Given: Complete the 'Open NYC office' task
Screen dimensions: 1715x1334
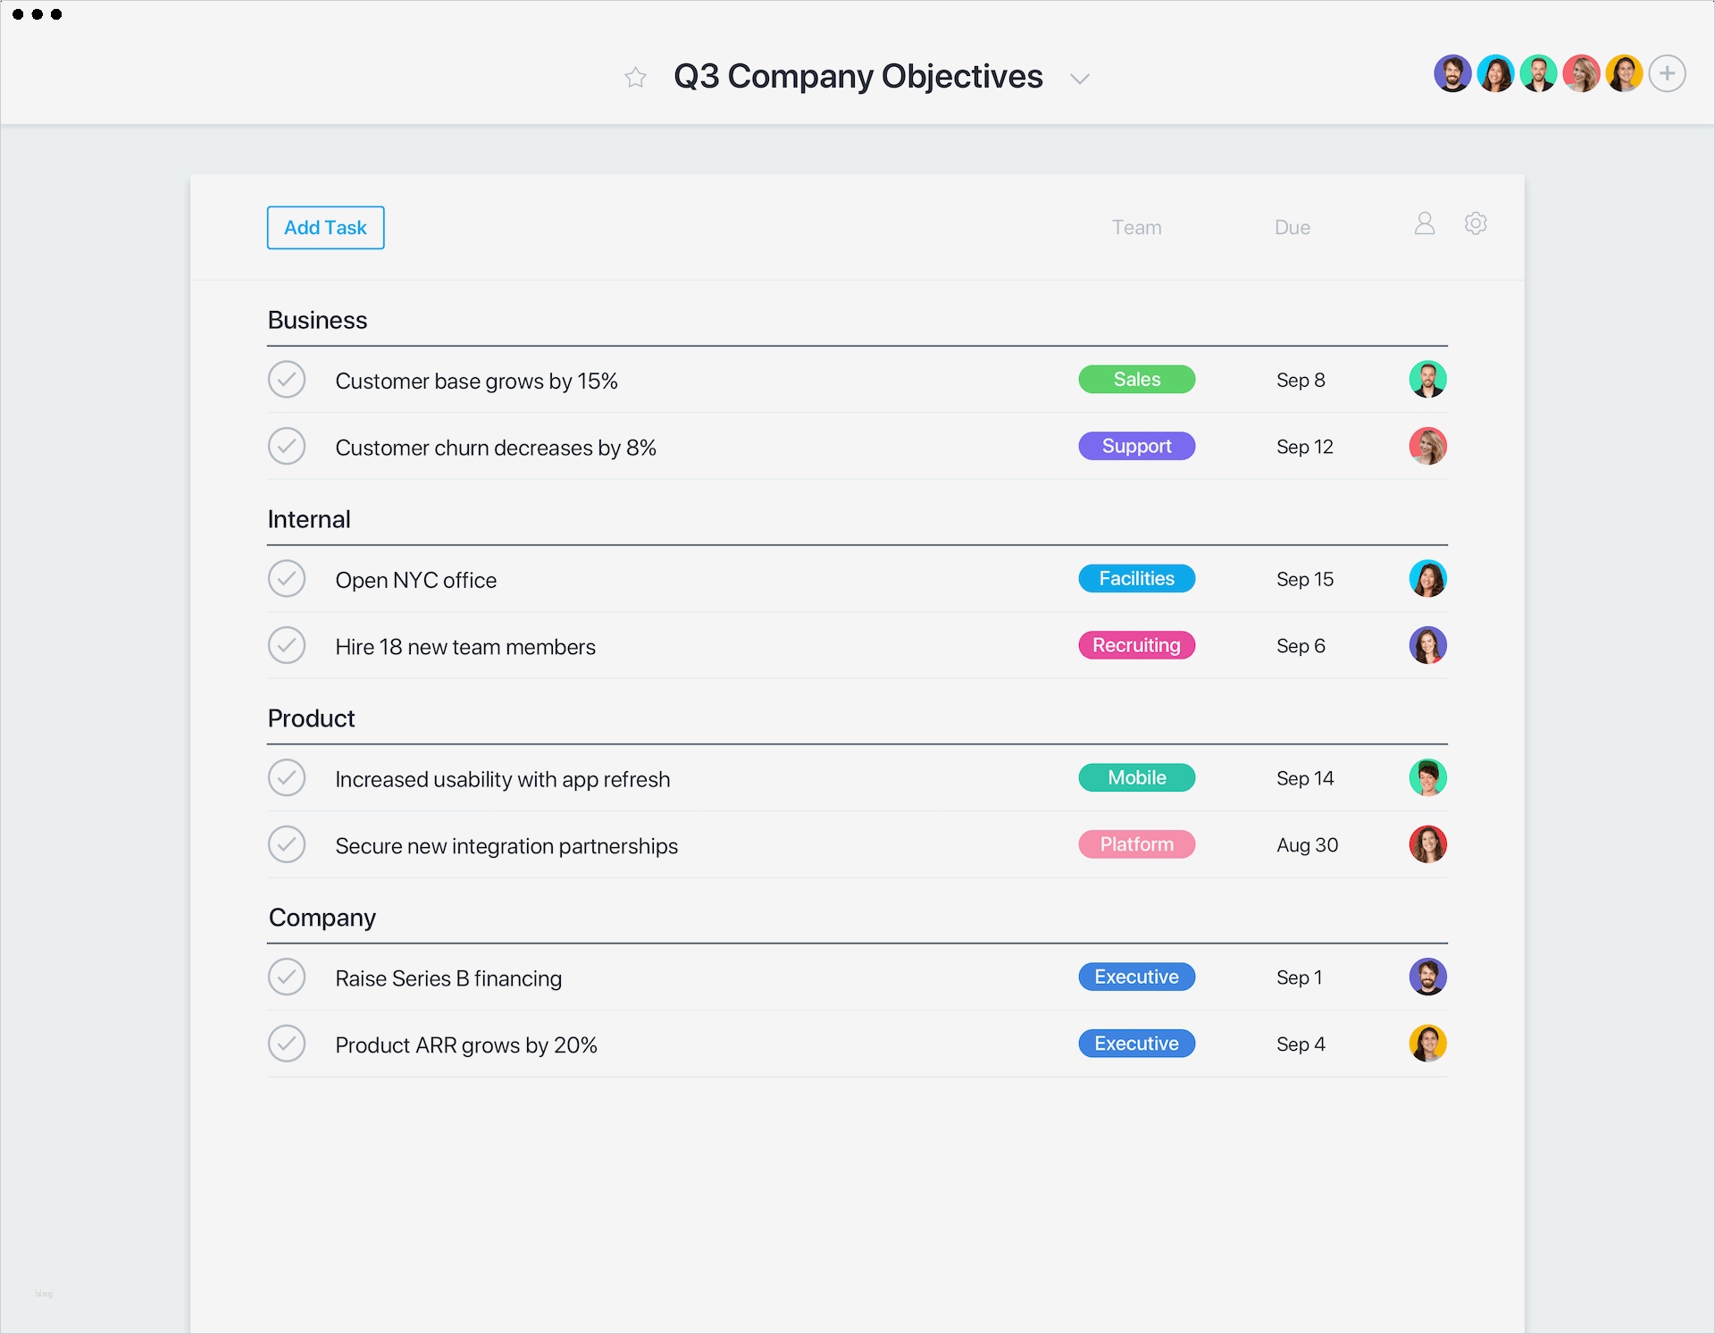Looking at the screenshot, I should [x=287, y=579].
